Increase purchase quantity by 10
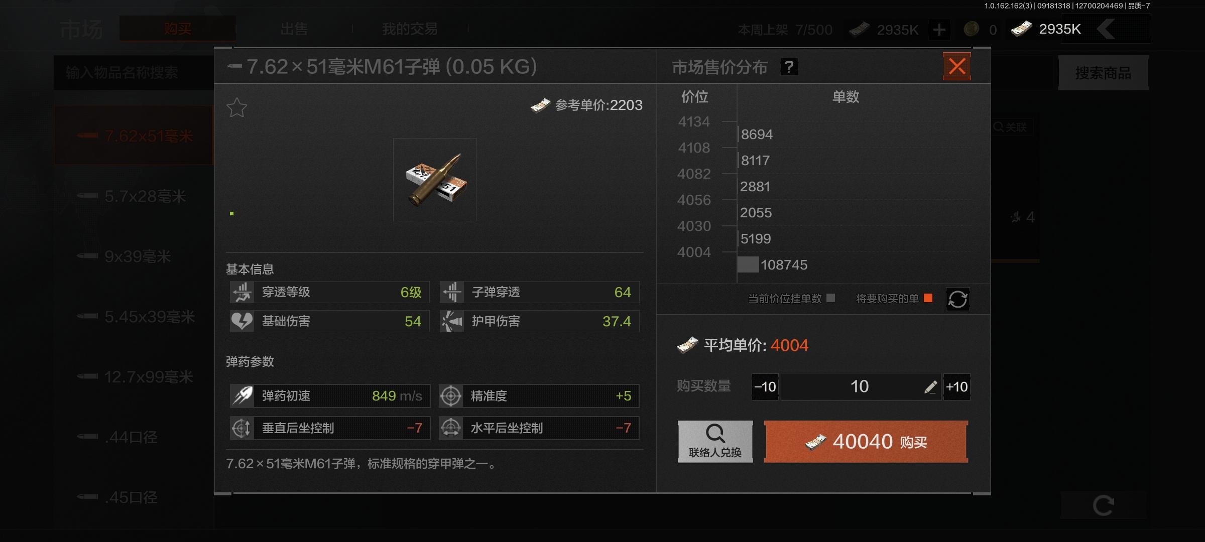 (956, 387)
